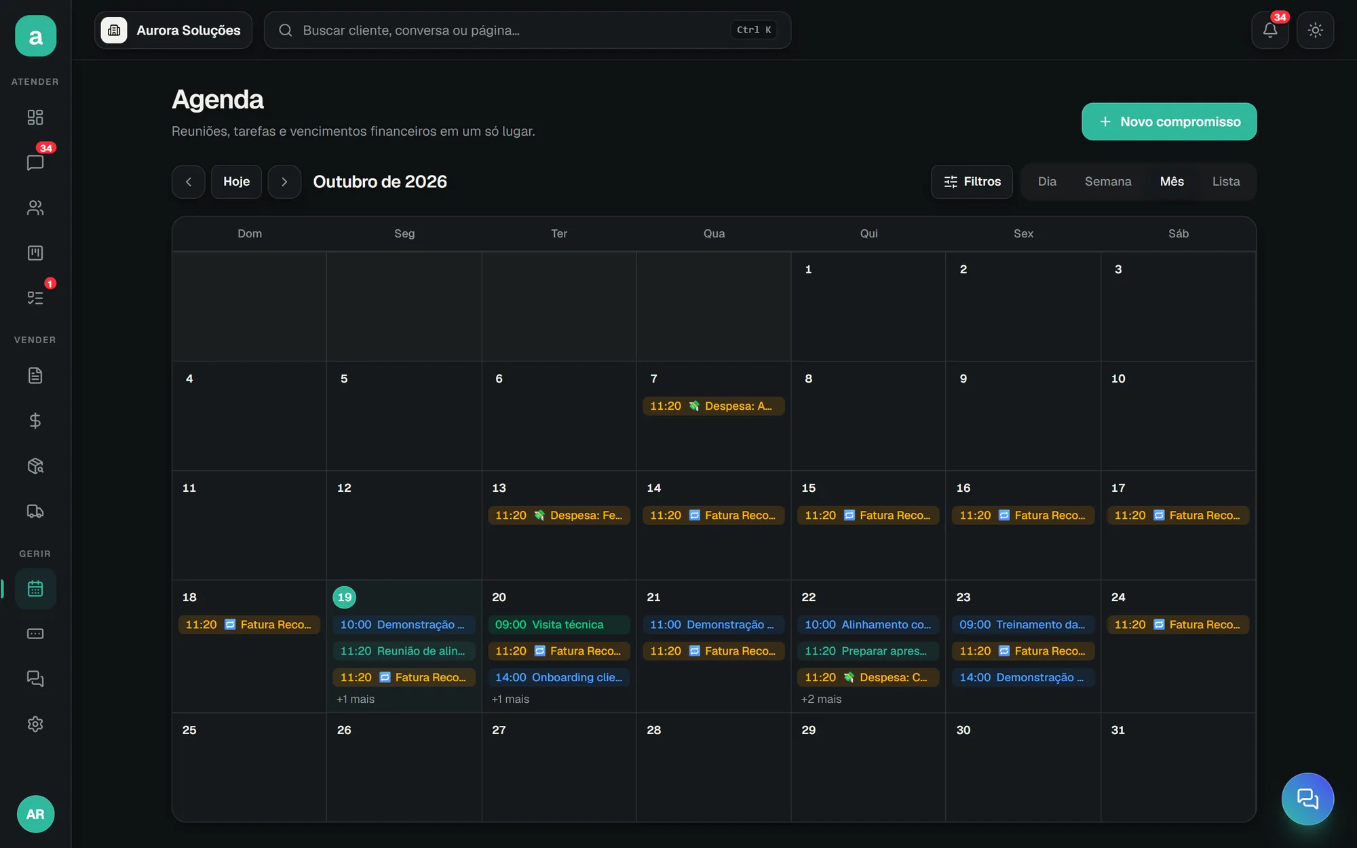Click the Hoje button
This screenshot has height=848, width=1357.
[236, 182]
